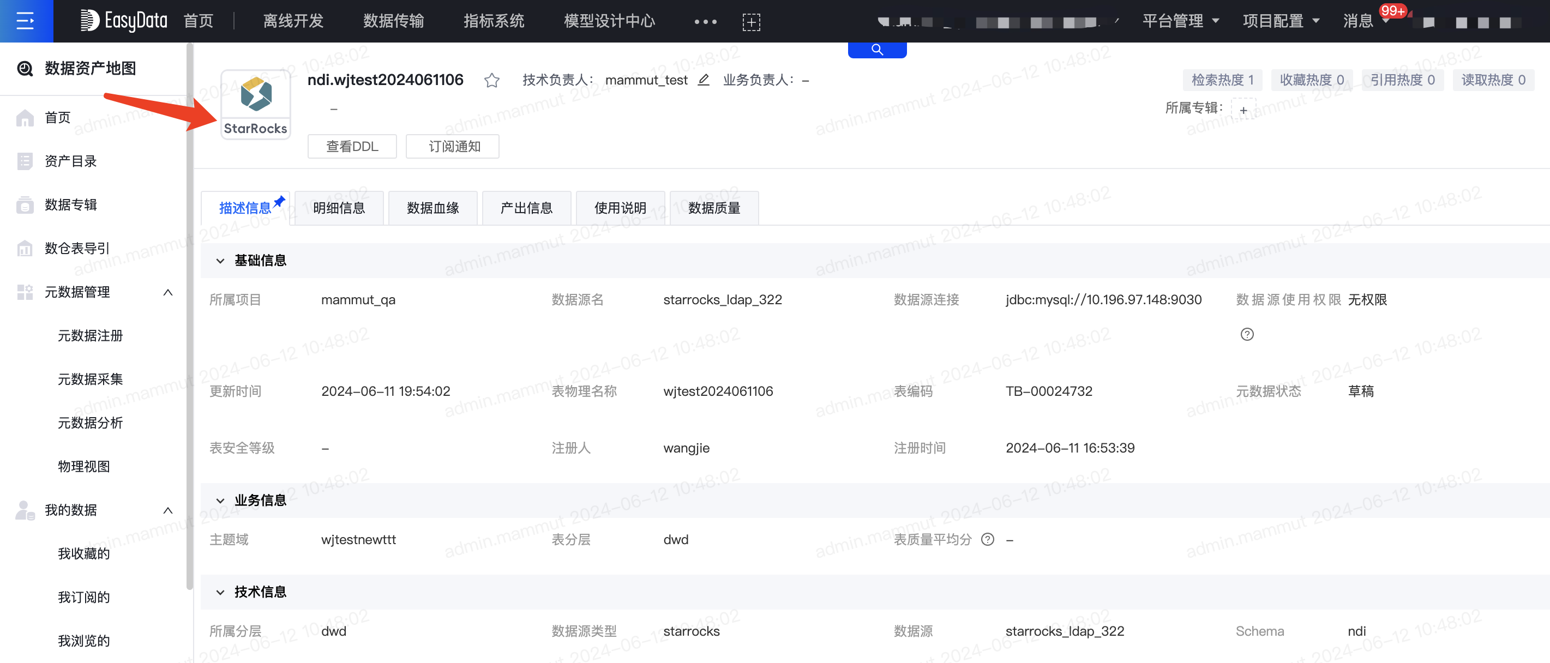Click the 订阅通知 button
Screen dimensions: 1550x663
(x=453, y=146)
